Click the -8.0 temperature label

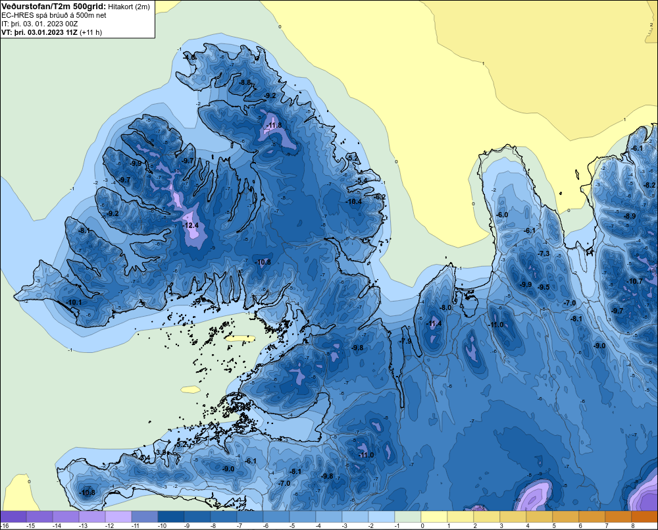[x=445, y=307]
